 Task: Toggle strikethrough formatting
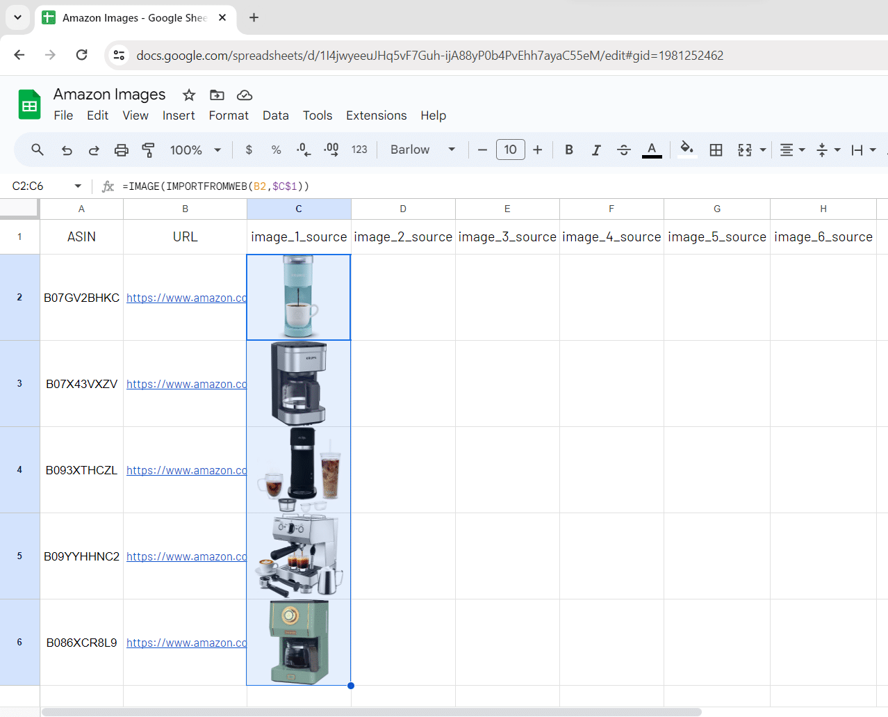(x=623, y=150)
